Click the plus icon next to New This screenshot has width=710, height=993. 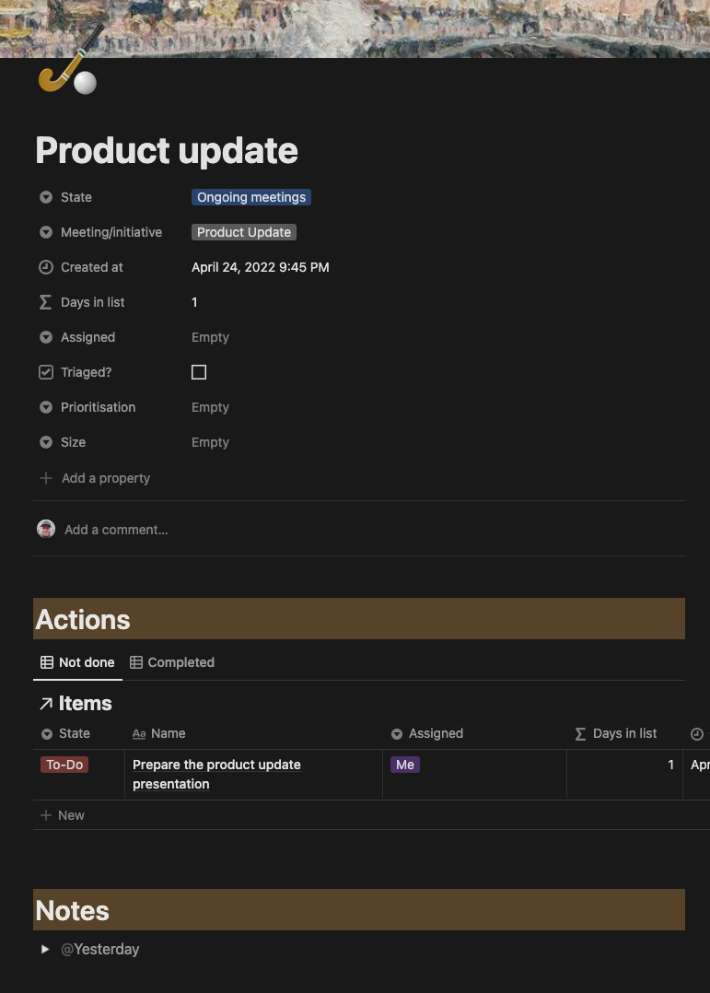pos(46,815)
